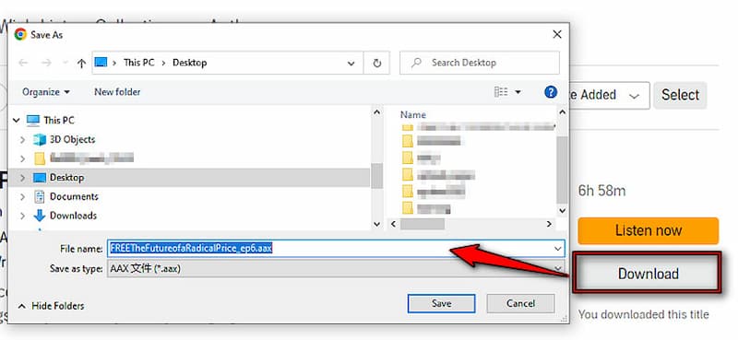Open the Save as type combo box
The image size is (738, 340).
tap(336, 268)
